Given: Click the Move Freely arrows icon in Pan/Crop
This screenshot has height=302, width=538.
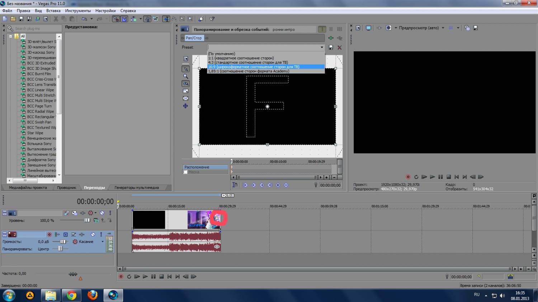Looking at the screenshot, I should (185, 106).
